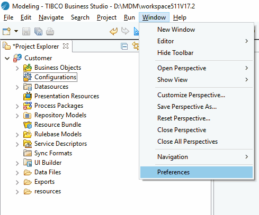Expand the Rulebase Models node
This screenshot has width=259, height=215.
click(x=17, y=135)
